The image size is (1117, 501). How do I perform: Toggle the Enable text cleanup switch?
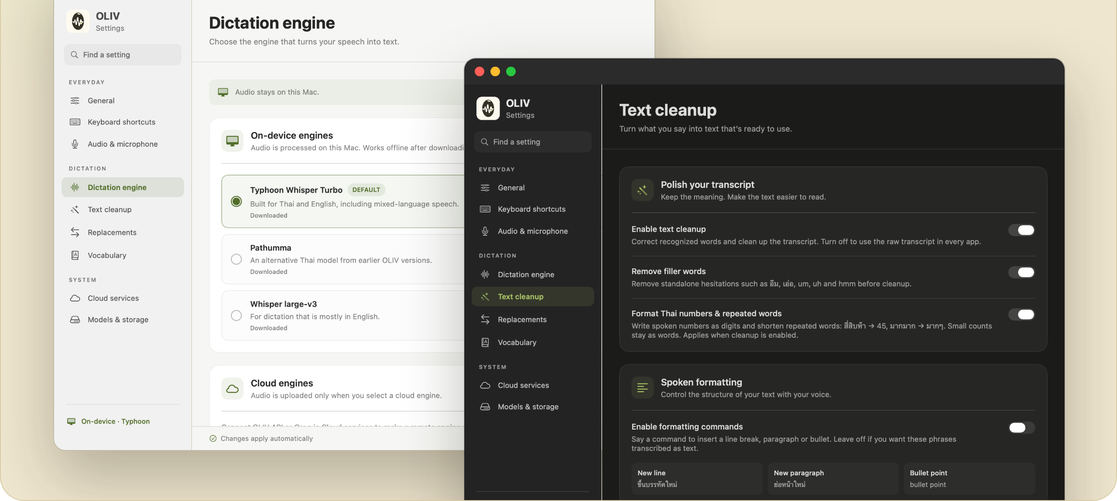1021,230
